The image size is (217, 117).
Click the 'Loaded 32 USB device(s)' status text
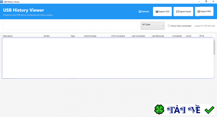(x=205, y=26)
